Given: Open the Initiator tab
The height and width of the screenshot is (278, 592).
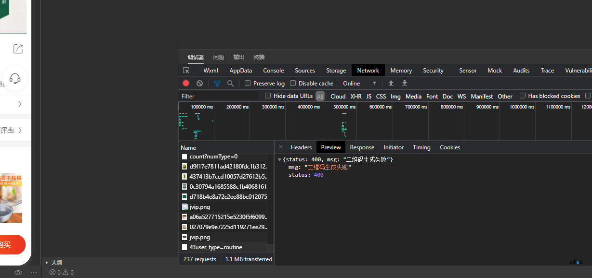Looking at the screenshot, I should coord(394,147).
